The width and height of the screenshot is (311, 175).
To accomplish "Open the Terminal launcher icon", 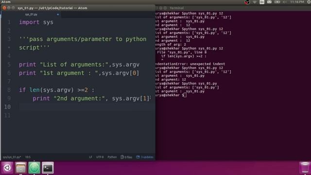I will point(48,168).
